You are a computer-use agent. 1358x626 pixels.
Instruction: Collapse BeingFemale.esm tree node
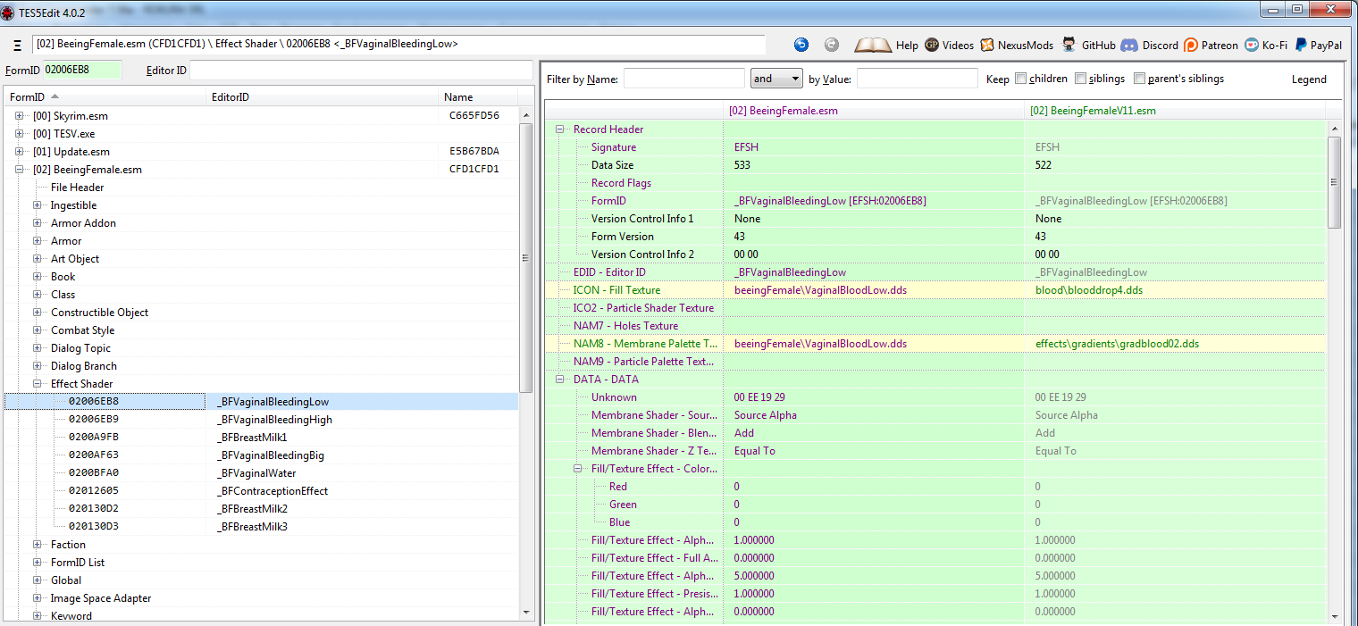(21, 170)
